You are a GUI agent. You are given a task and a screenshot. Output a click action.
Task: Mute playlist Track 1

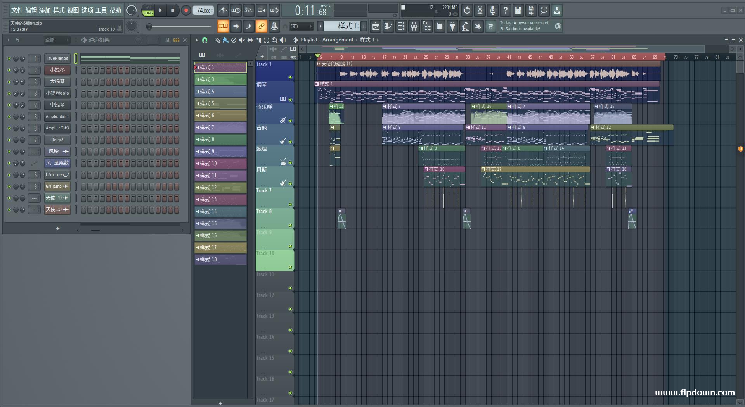[x=290, y=78]
